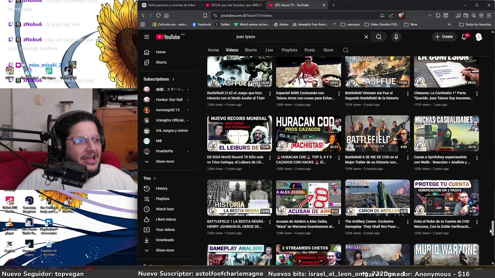Open options menu for Chetama La Confesión video

(x=476, y=93)
